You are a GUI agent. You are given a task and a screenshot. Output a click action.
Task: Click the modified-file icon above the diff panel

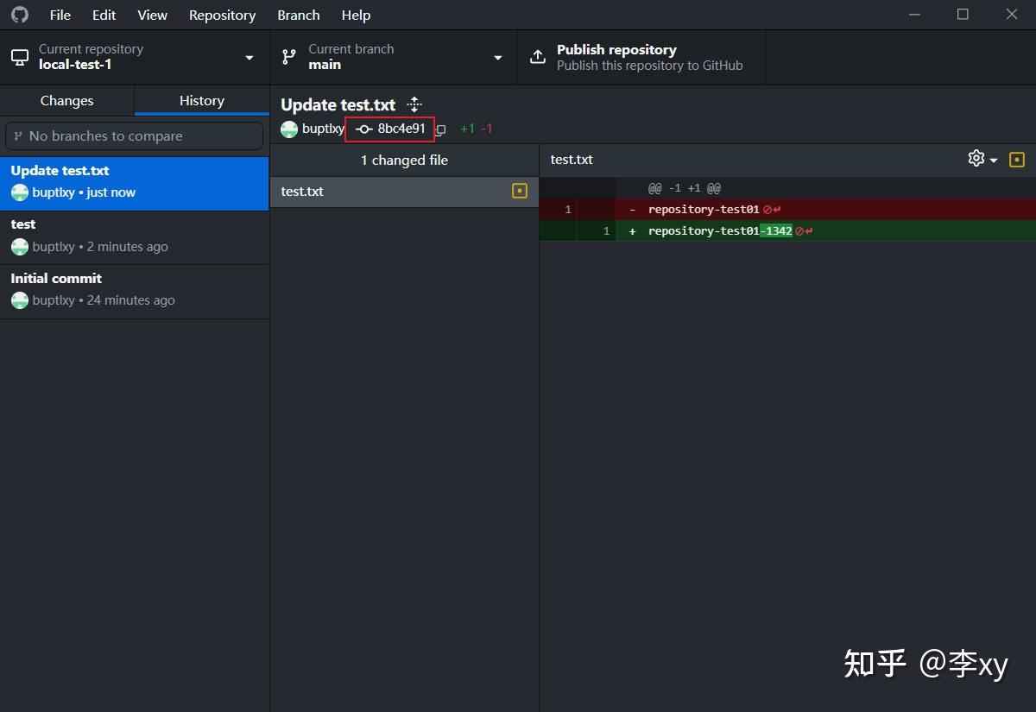pos(1016,159)
